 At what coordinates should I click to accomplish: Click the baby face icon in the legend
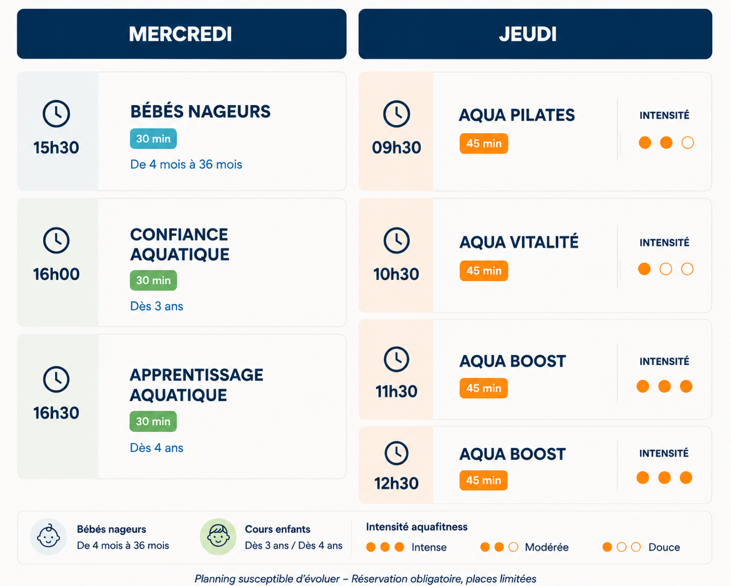[49, 536]
